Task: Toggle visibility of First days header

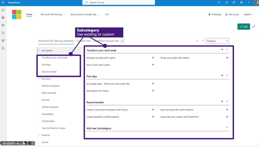Action: tap(222, 76)
